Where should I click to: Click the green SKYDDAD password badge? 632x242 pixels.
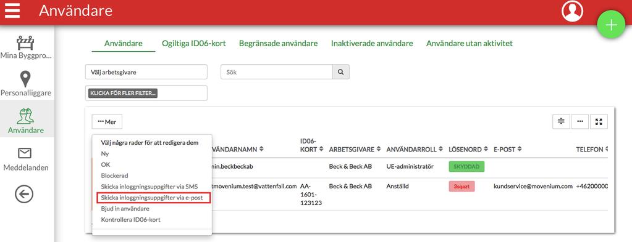click(466, 166)
